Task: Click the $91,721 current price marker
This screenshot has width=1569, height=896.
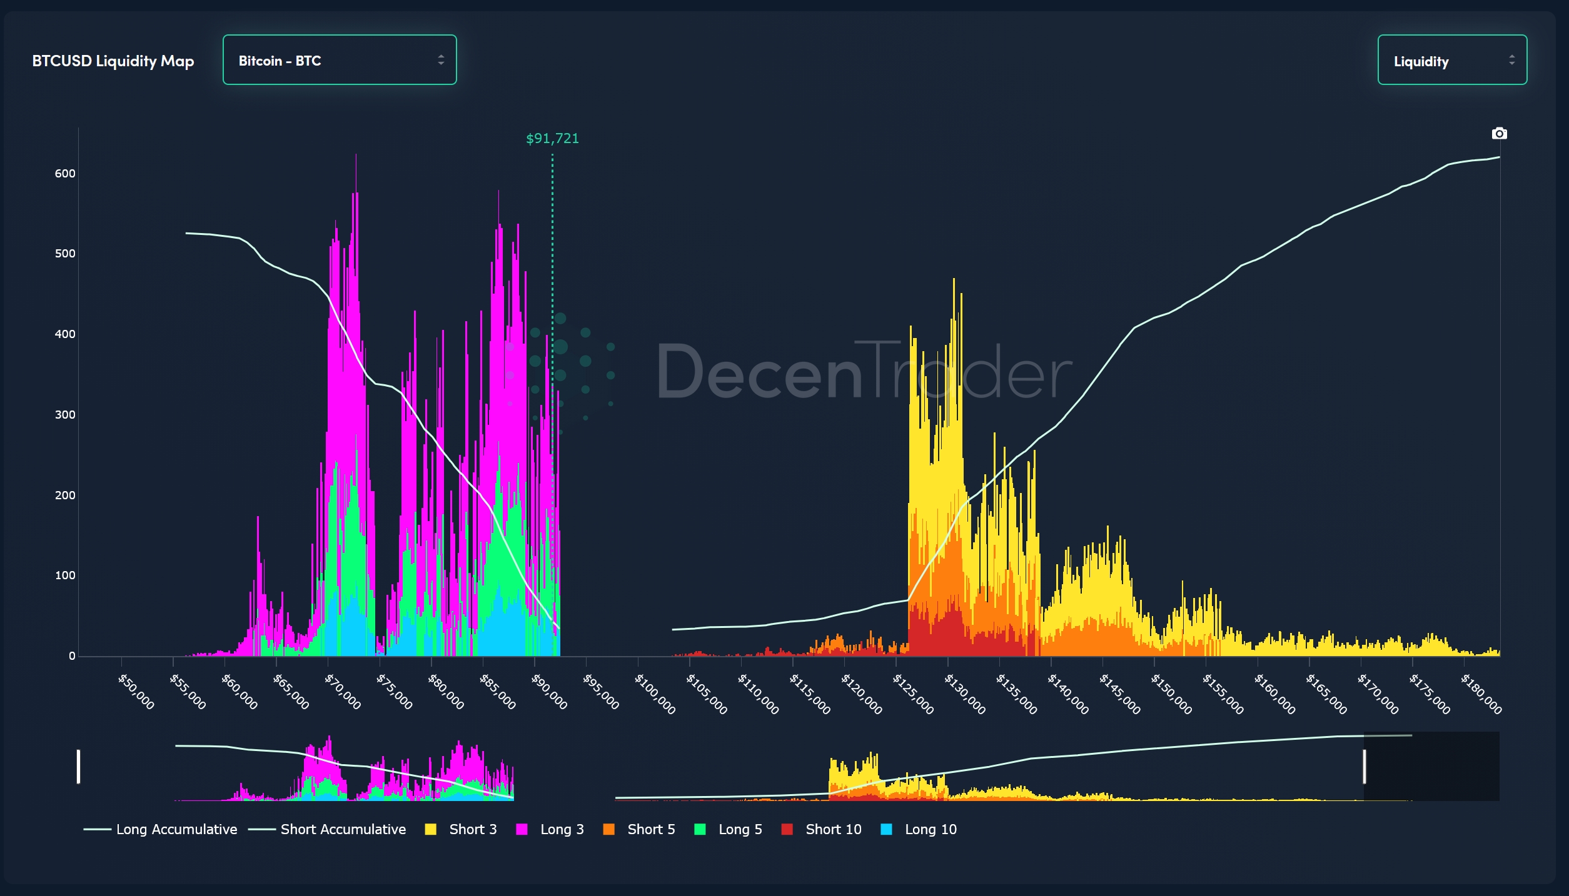Action: 552,138
